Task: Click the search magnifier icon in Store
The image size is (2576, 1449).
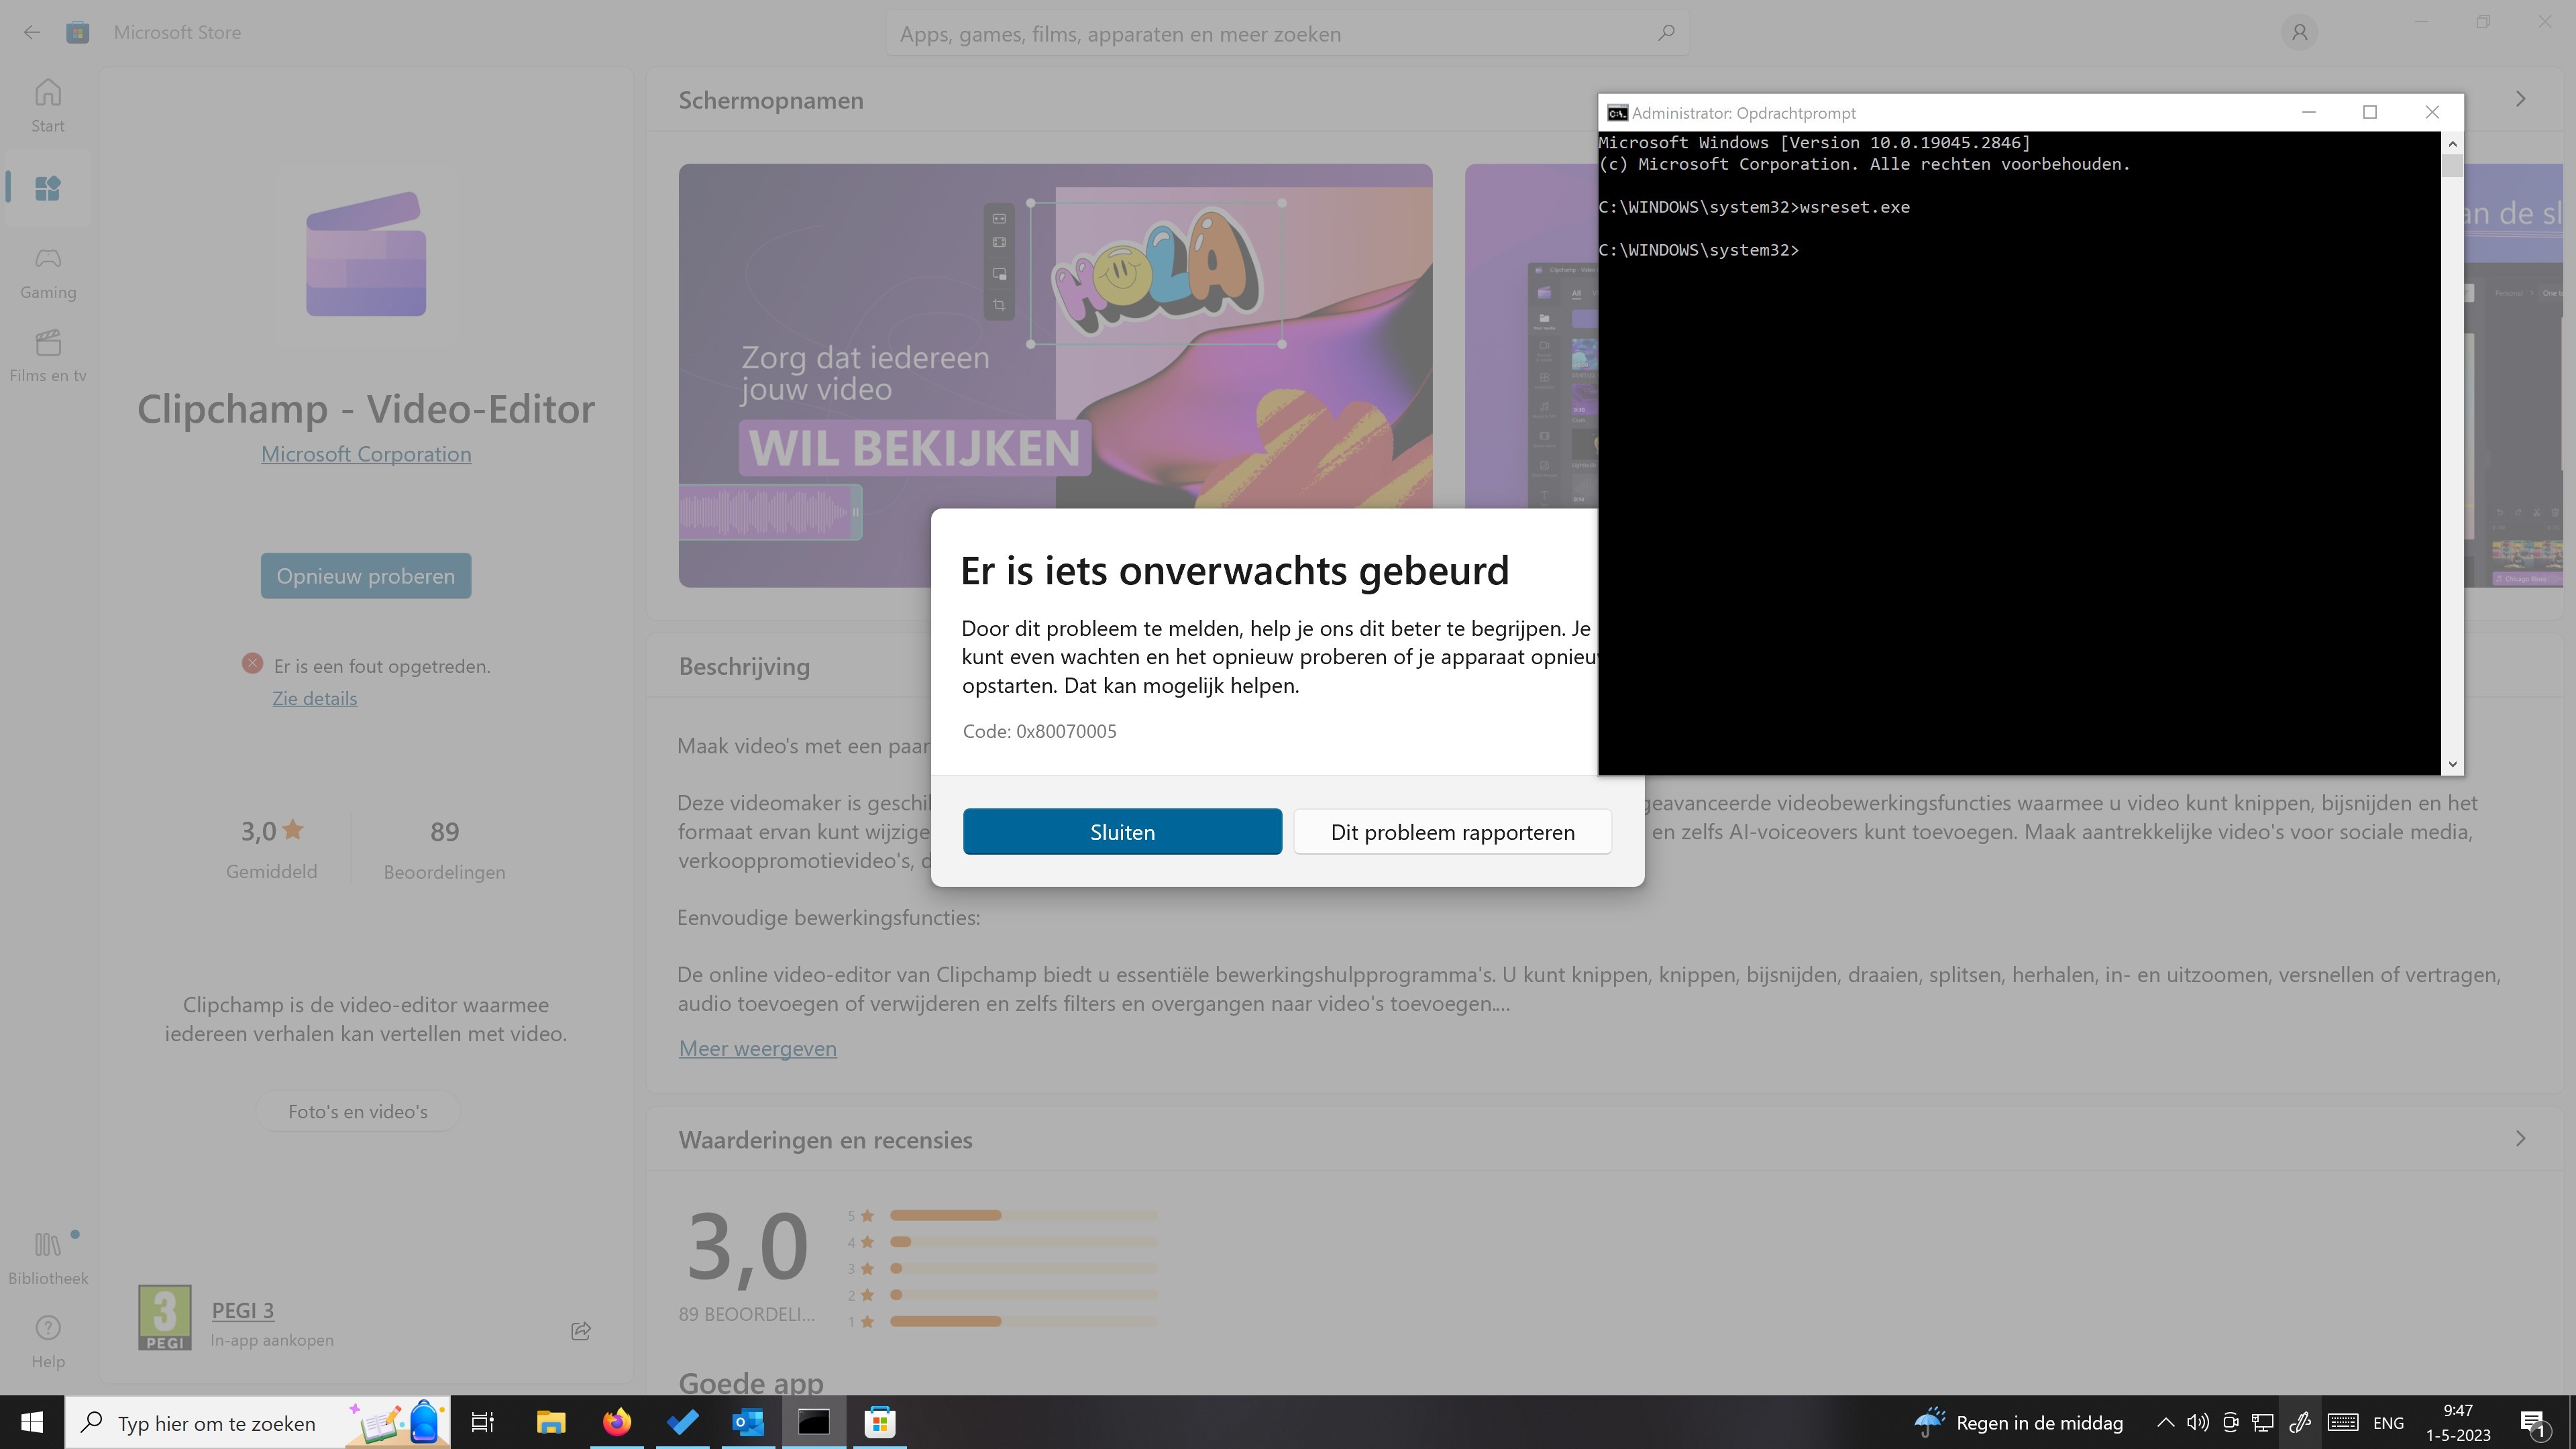Action: [x=1666, y=33]
